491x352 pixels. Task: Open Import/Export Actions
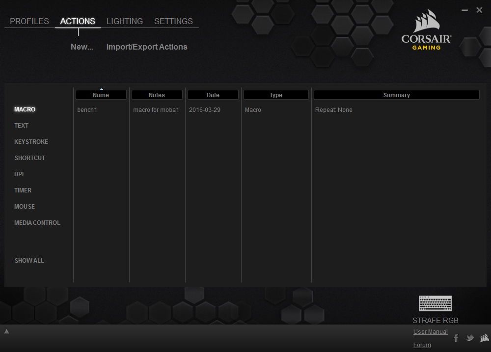147,47
